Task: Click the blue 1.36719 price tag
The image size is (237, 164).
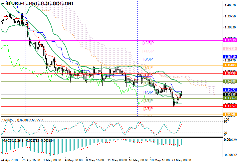Action: click(x=230, y=57)
